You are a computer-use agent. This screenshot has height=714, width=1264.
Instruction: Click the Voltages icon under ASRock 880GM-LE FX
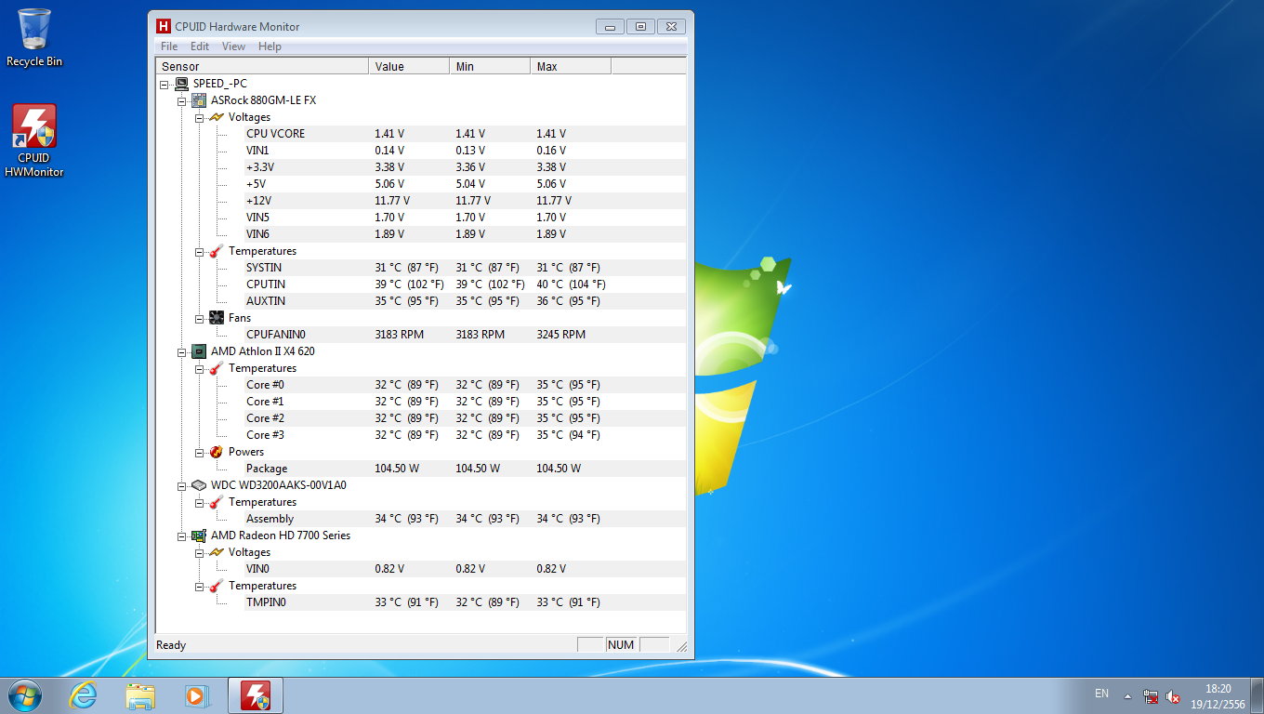pos(217,117)
